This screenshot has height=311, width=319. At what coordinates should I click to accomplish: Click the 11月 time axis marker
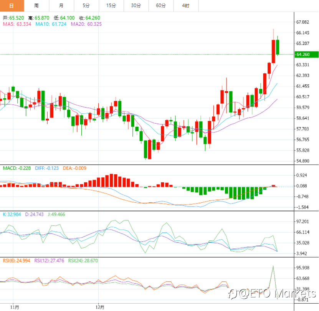pos(15,307)
